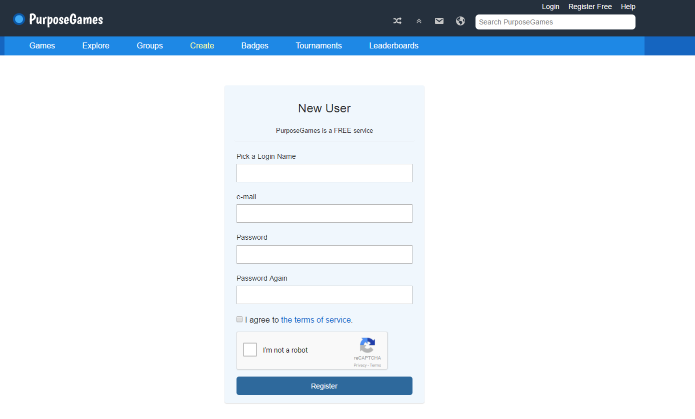Screen dimensions: 695x419
Task: Click the Search PurposeGames box
Action: pyautogui.click(x=555, y=22)
